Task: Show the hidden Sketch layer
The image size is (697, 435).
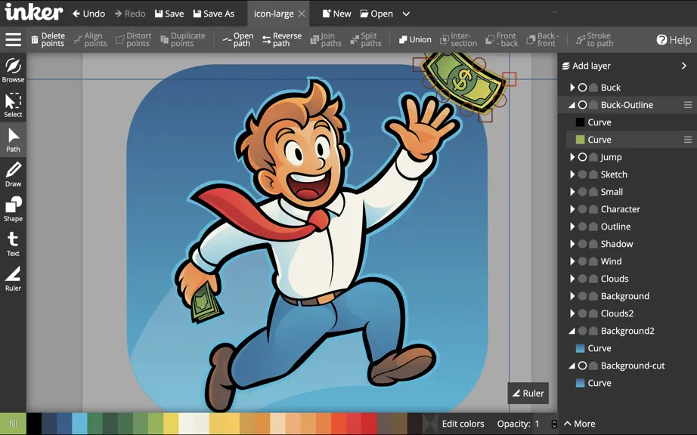Action: point(582,174)
